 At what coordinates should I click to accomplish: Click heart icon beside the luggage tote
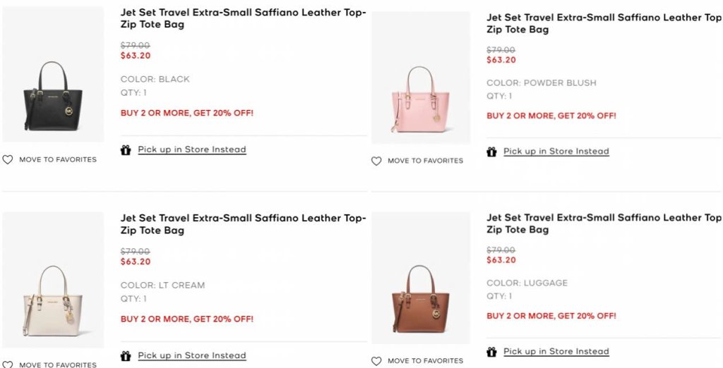[376, 361]
